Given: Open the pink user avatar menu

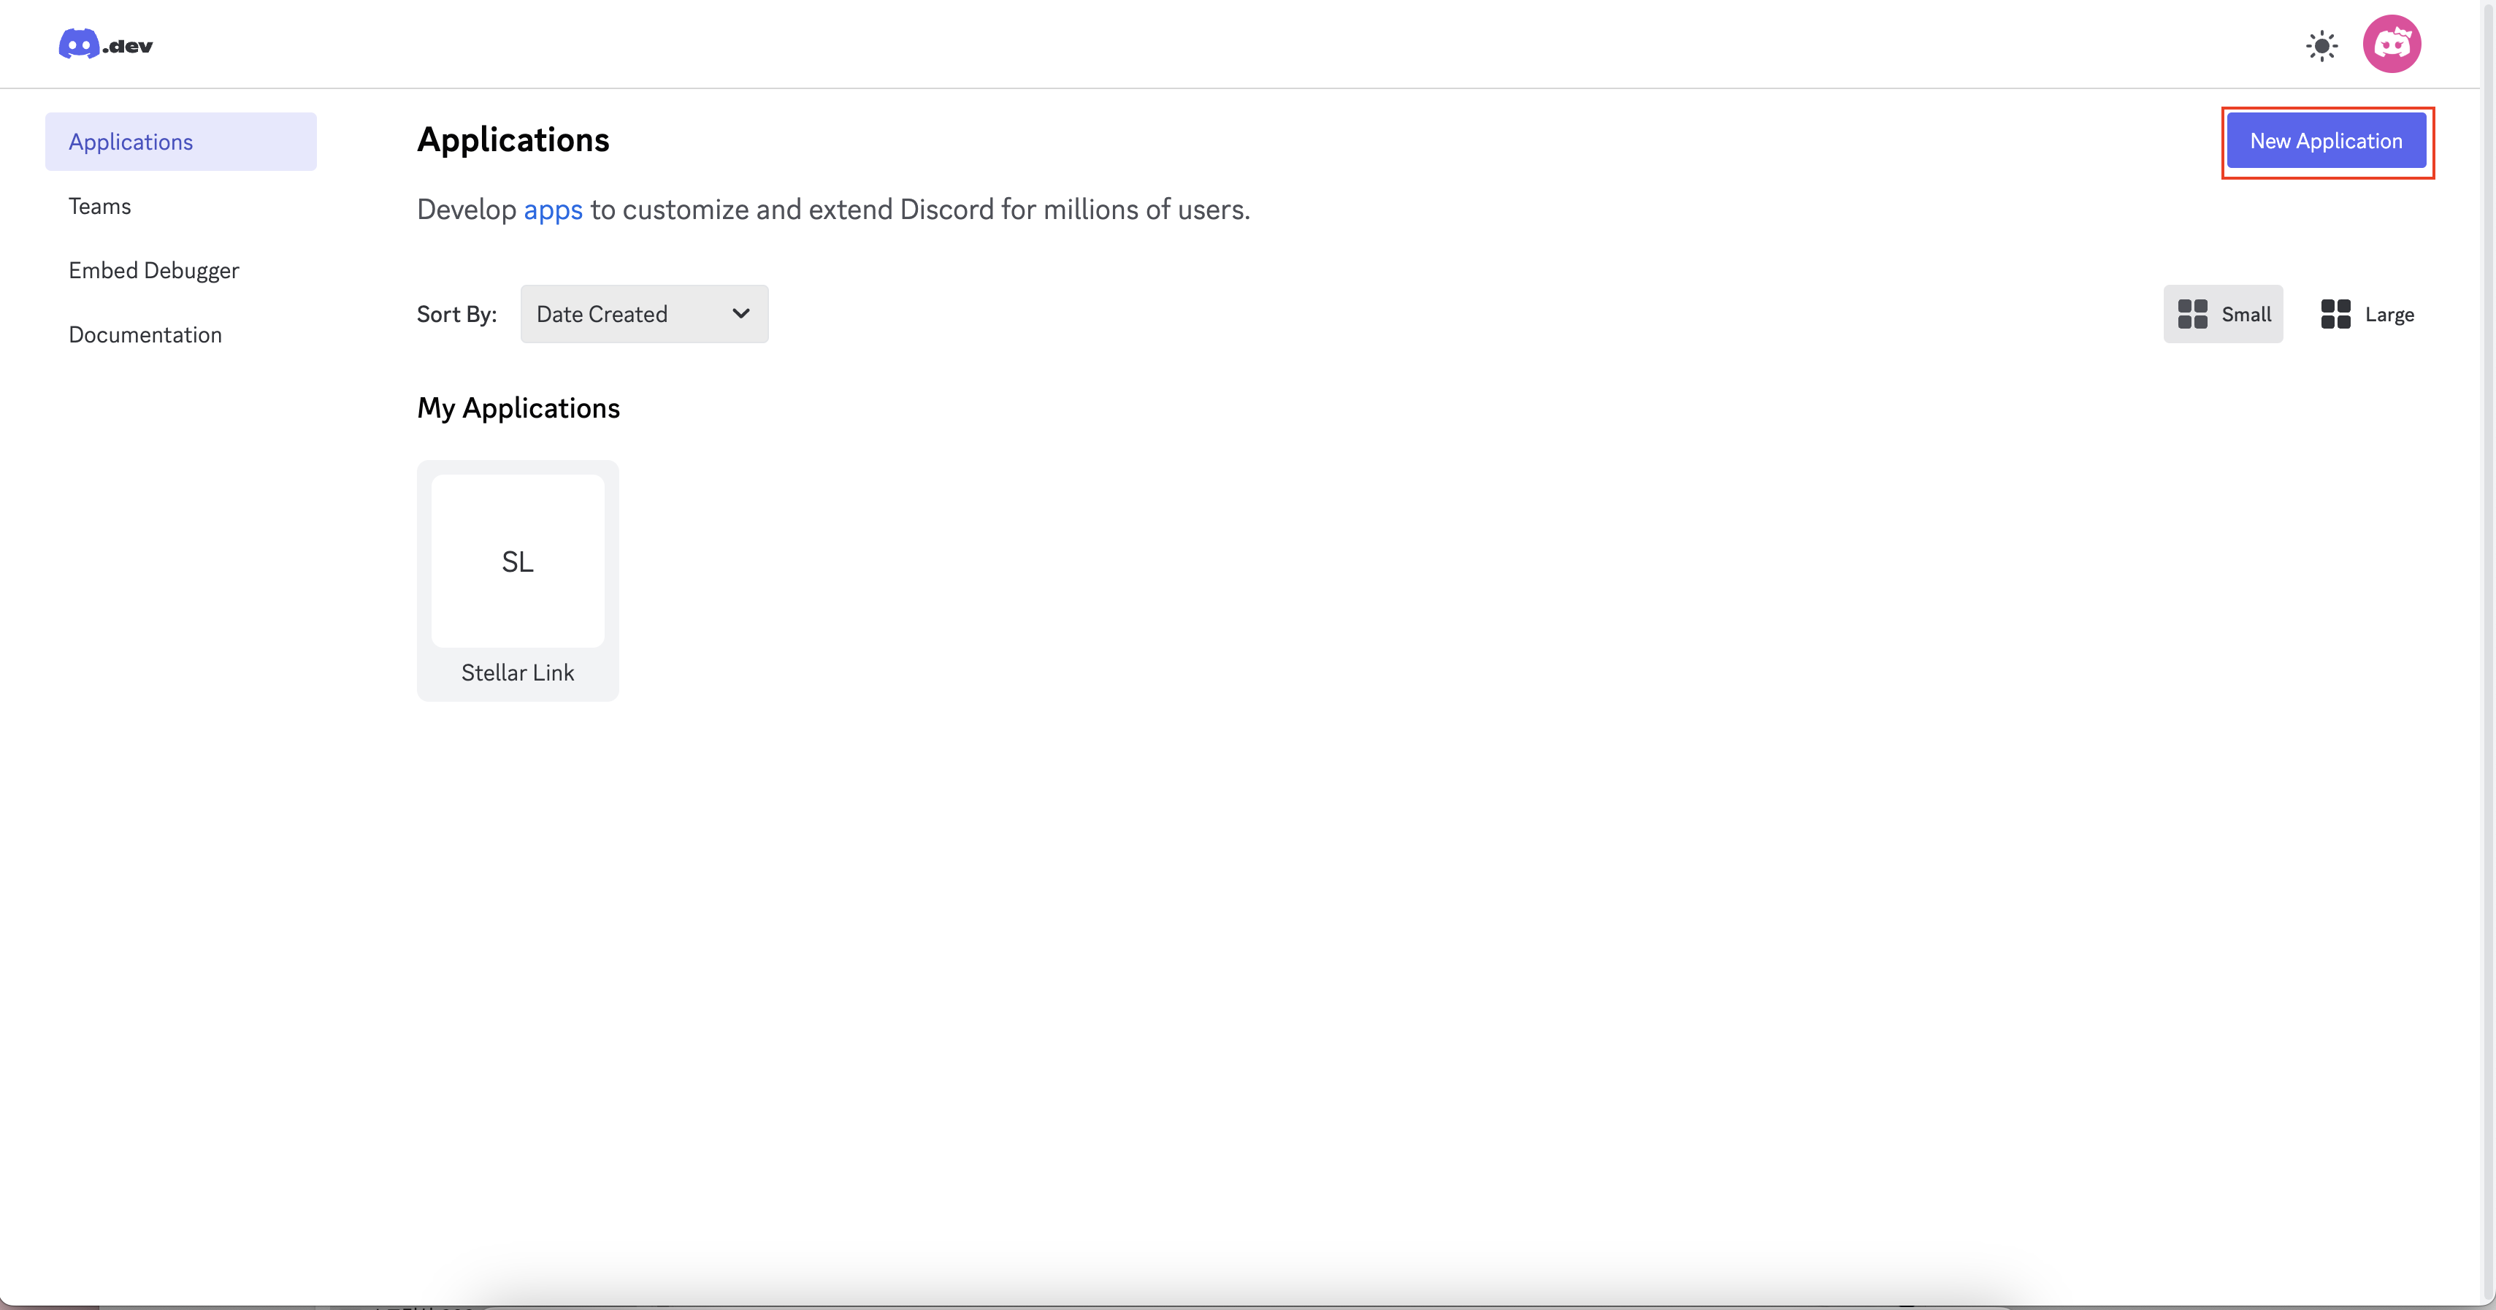Looking at the screenshot, I should [x=2392, y=44].
